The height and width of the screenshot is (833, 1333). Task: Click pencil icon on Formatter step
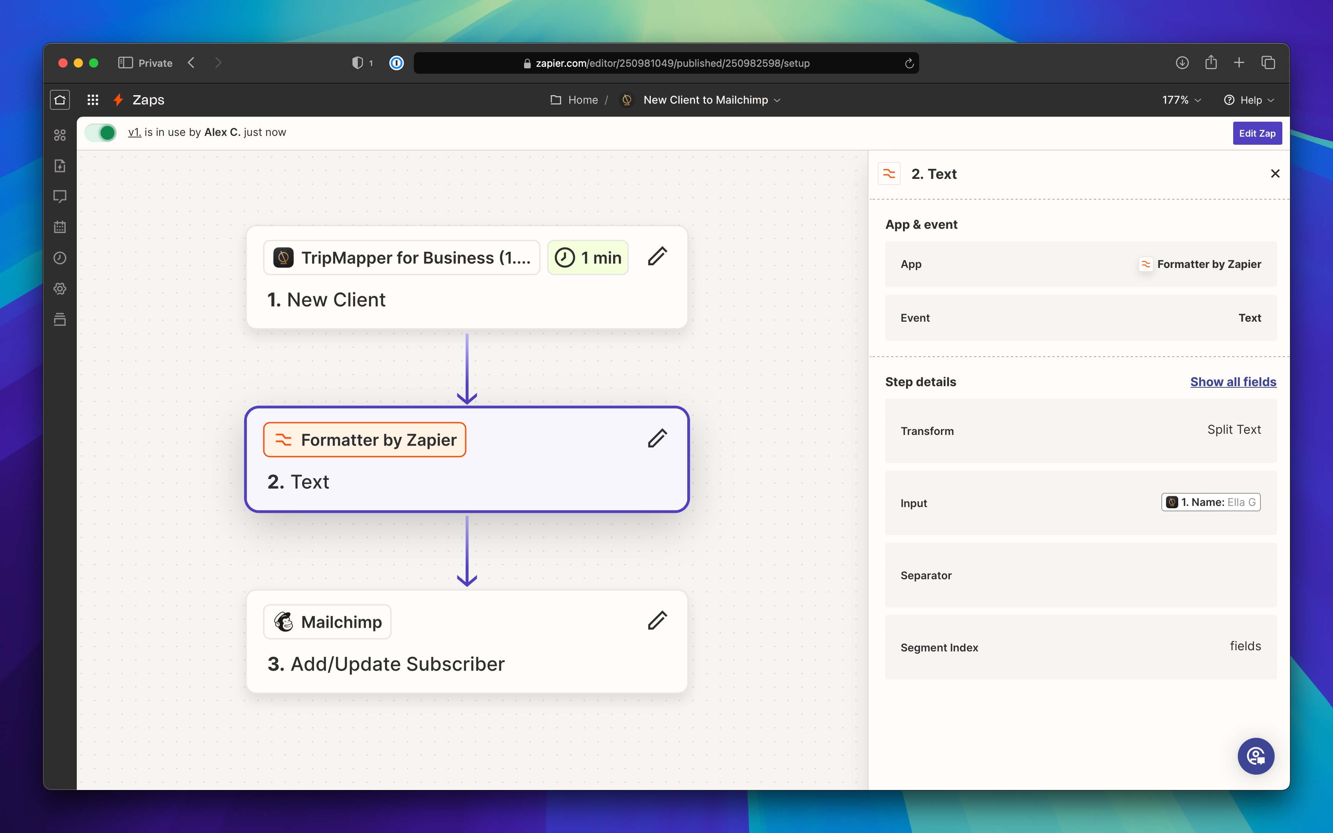pyautogui.click(x=657, y=438)
